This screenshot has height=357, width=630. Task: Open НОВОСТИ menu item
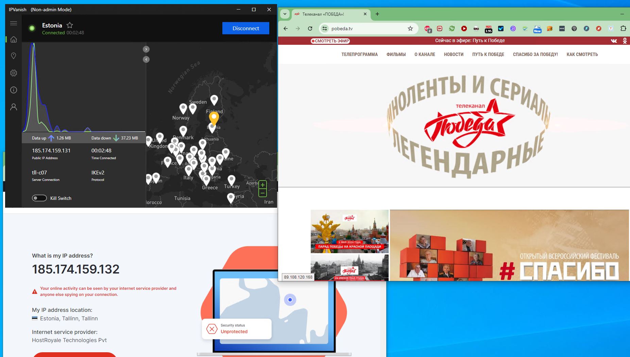454,54
